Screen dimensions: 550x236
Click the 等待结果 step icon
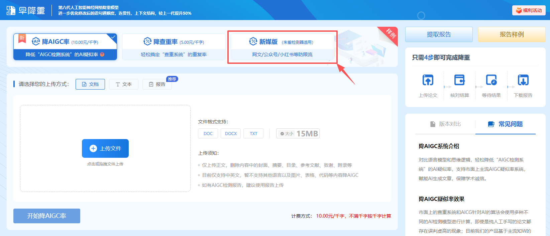click(x=491, y=80)
